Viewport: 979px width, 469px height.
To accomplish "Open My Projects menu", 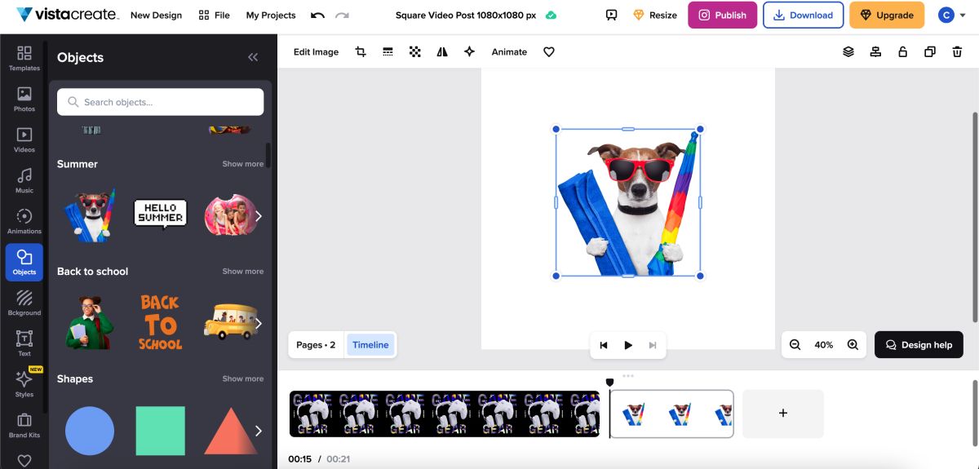I will tap(271, 15).
